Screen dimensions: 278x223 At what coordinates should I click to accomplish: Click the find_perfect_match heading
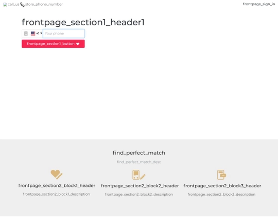click(139, 153)
